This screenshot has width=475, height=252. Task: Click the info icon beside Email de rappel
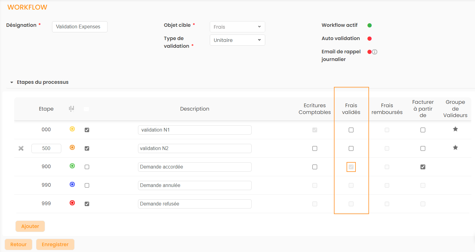(375, 52)
